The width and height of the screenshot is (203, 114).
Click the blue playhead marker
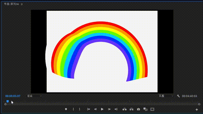[x=8, y=101]
